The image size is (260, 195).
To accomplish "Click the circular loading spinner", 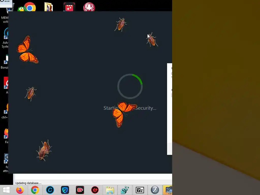I will [130, 86].
